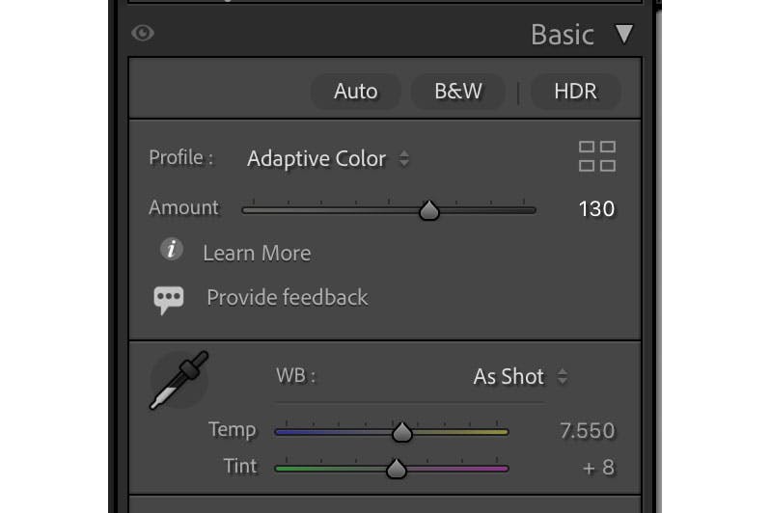Viewport: 770px width, 513px height.
Task: Click the Basic panel header title
Action: [563, 35]
